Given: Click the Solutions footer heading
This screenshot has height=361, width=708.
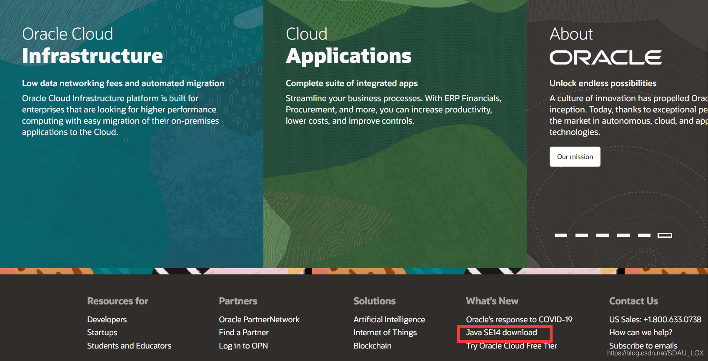Looking at the screenshot, I should tap(374, 301).
